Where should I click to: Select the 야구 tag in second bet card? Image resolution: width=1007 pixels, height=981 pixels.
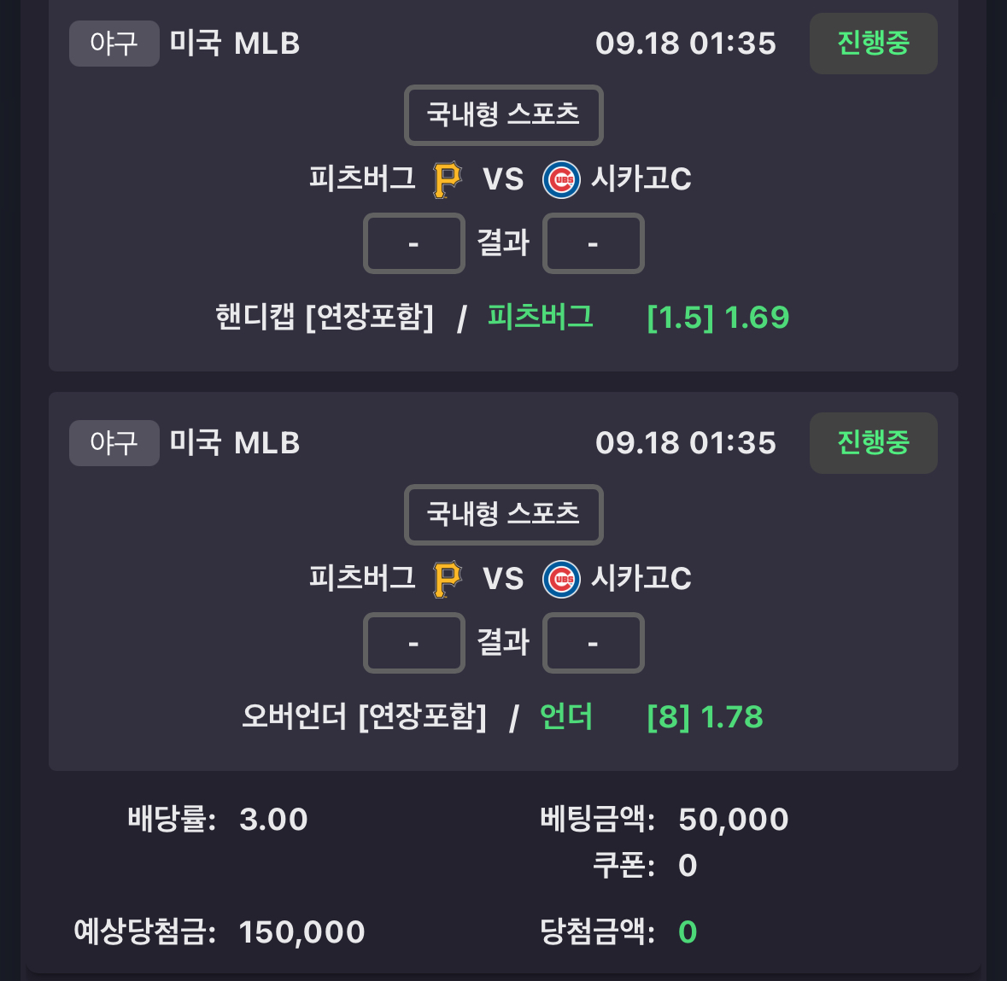tap(114, 443)
